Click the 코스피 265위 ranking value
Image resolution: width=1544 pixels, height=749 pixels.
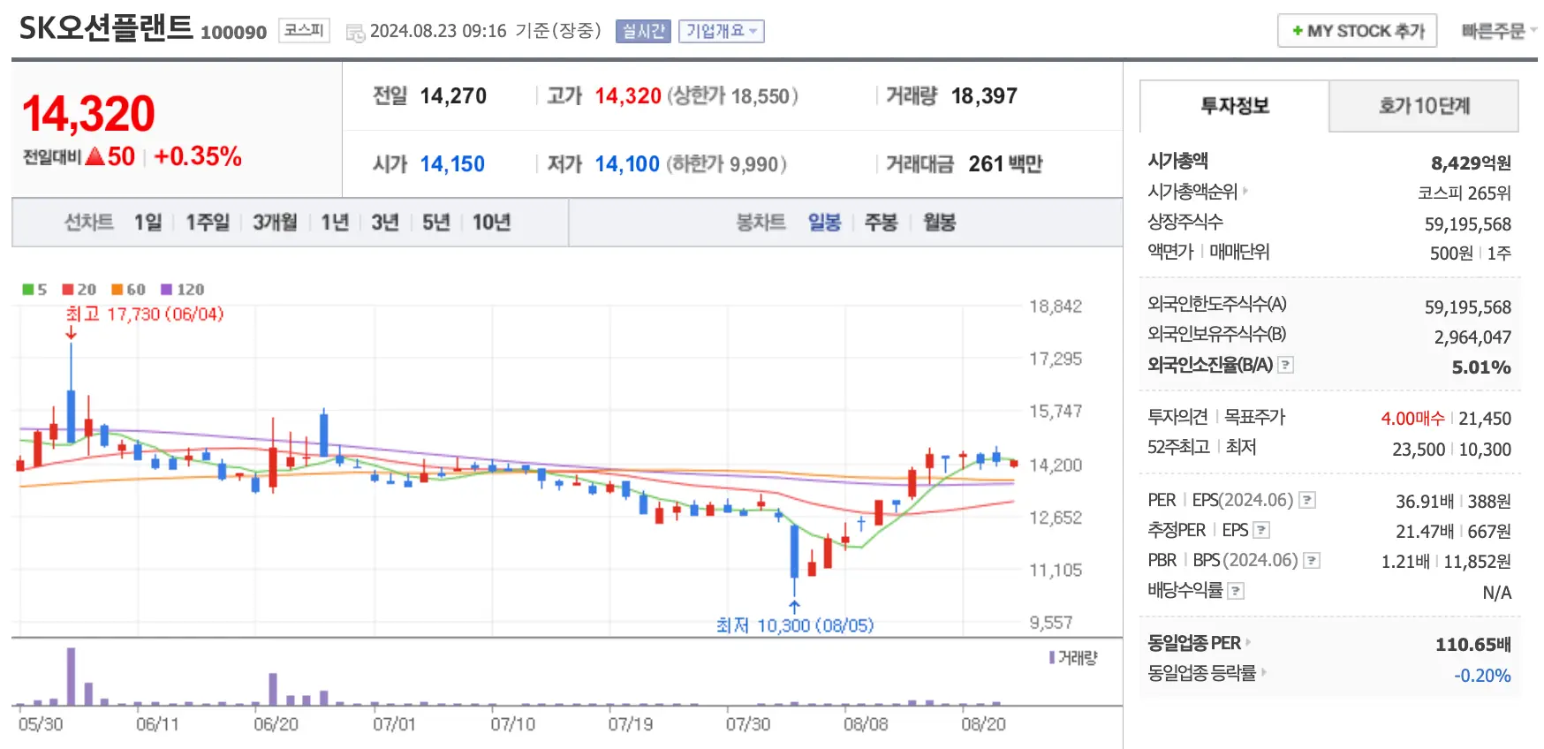pyautogui.click(x=1465, y=193)
